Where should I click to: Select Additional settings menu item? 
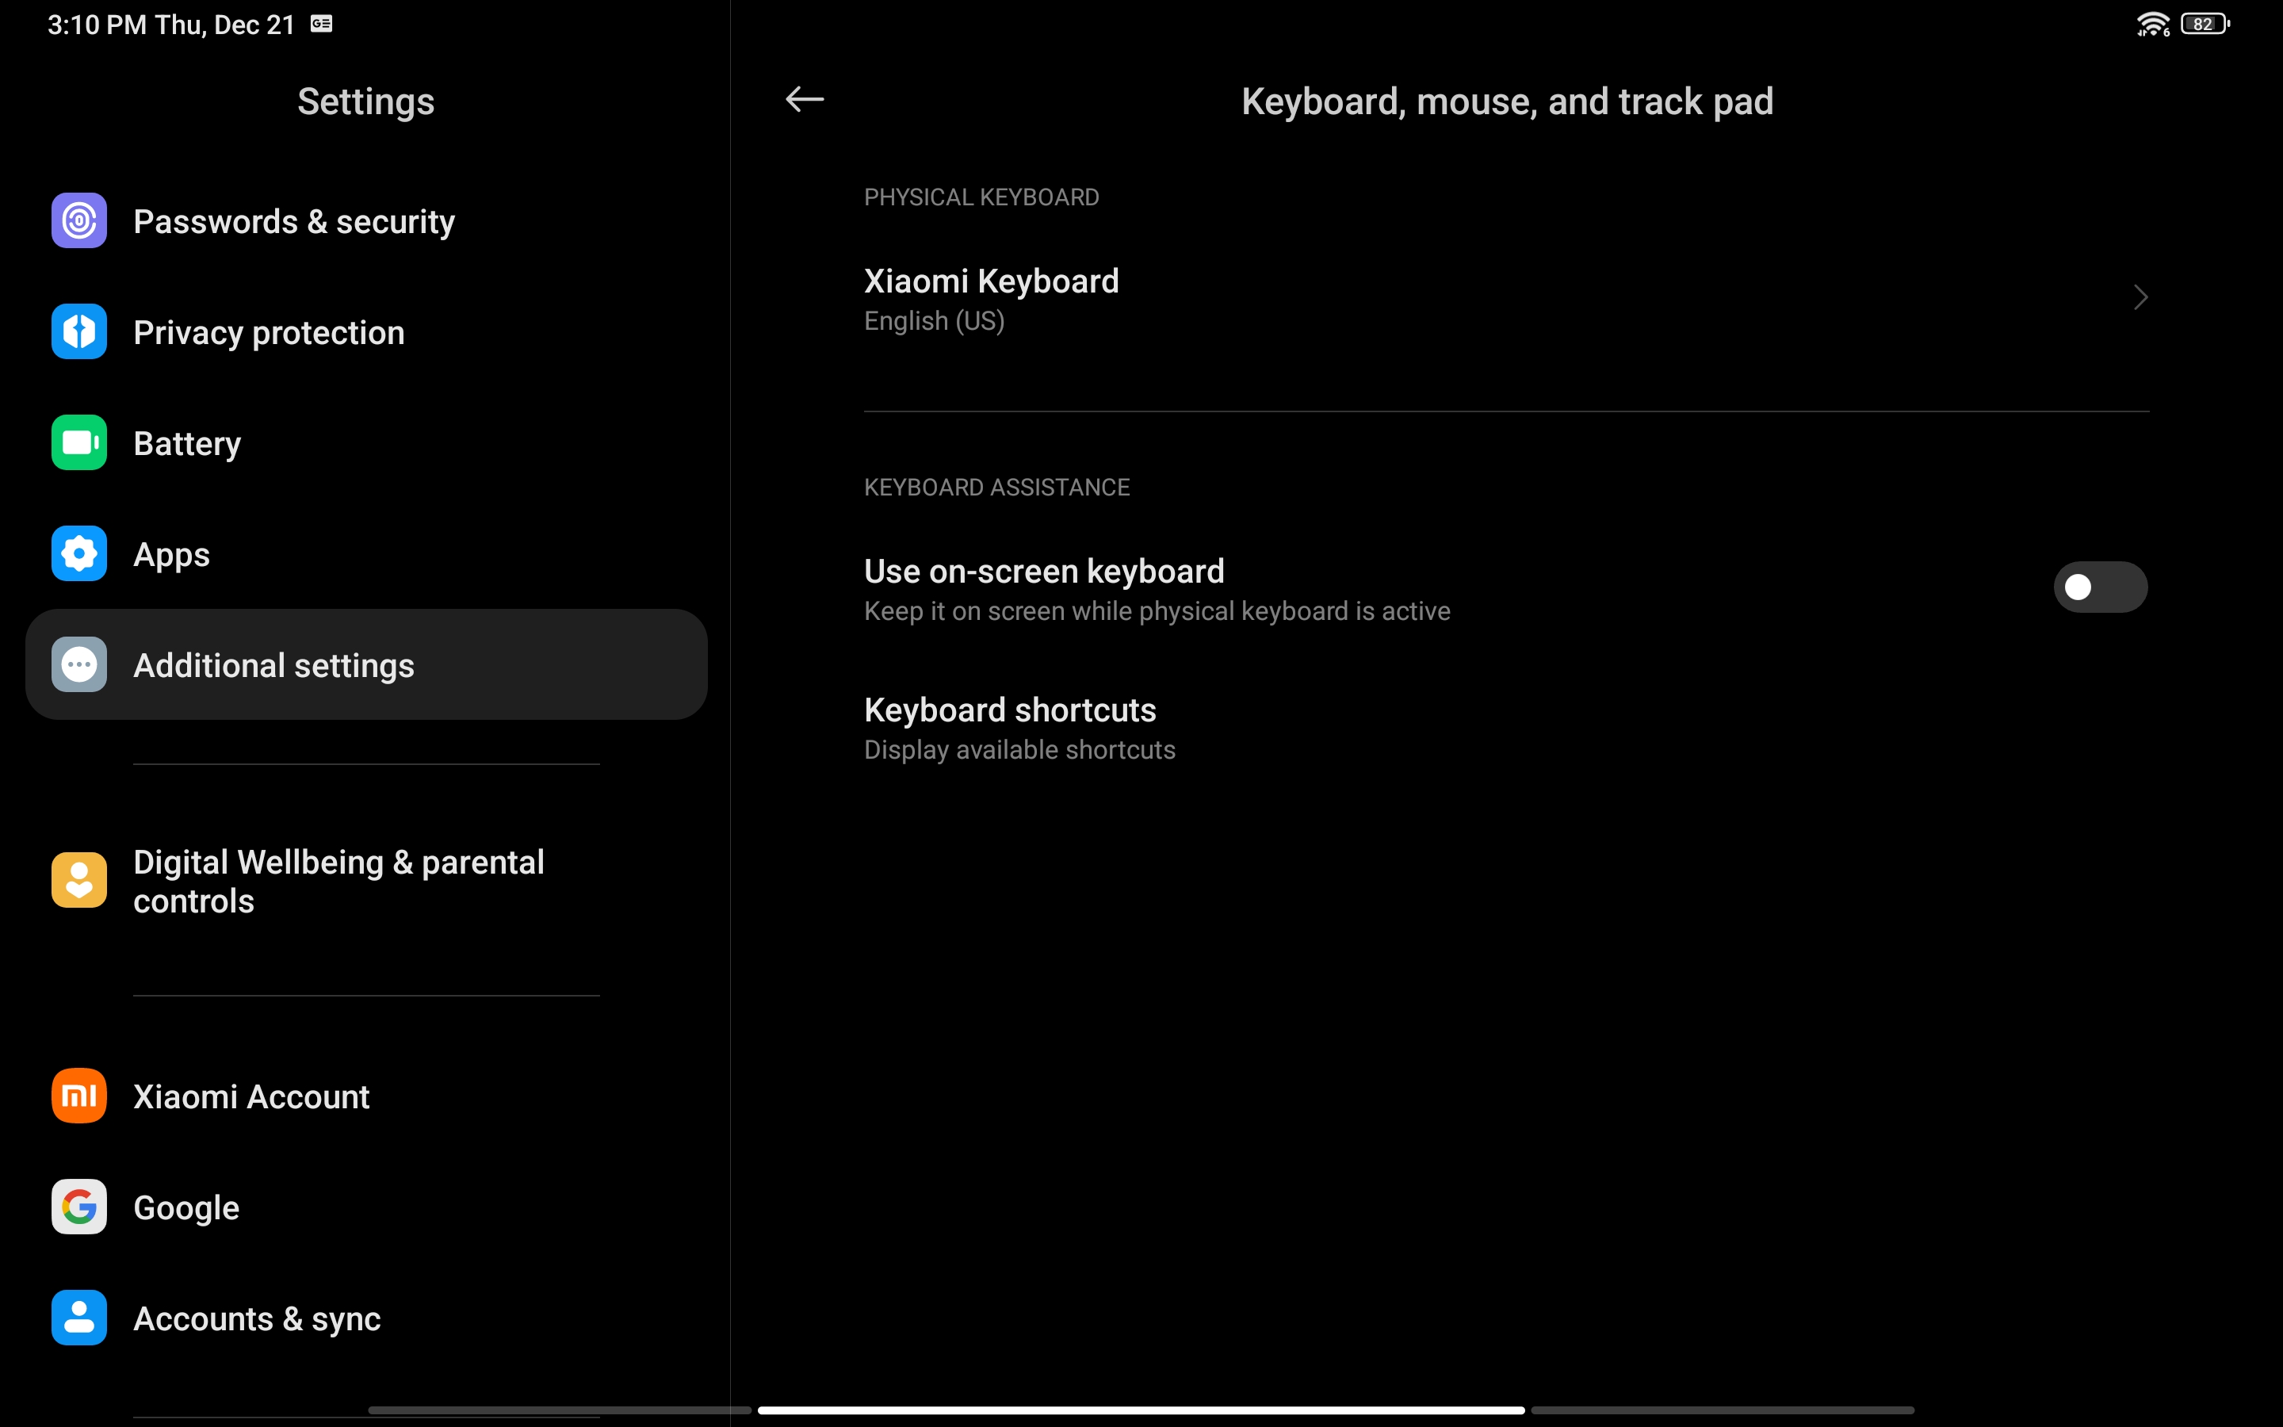(367, 664)
